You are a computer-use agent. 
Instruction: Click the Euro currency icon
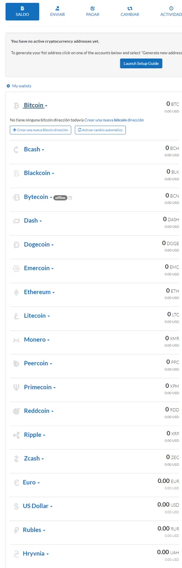point(16,482)
